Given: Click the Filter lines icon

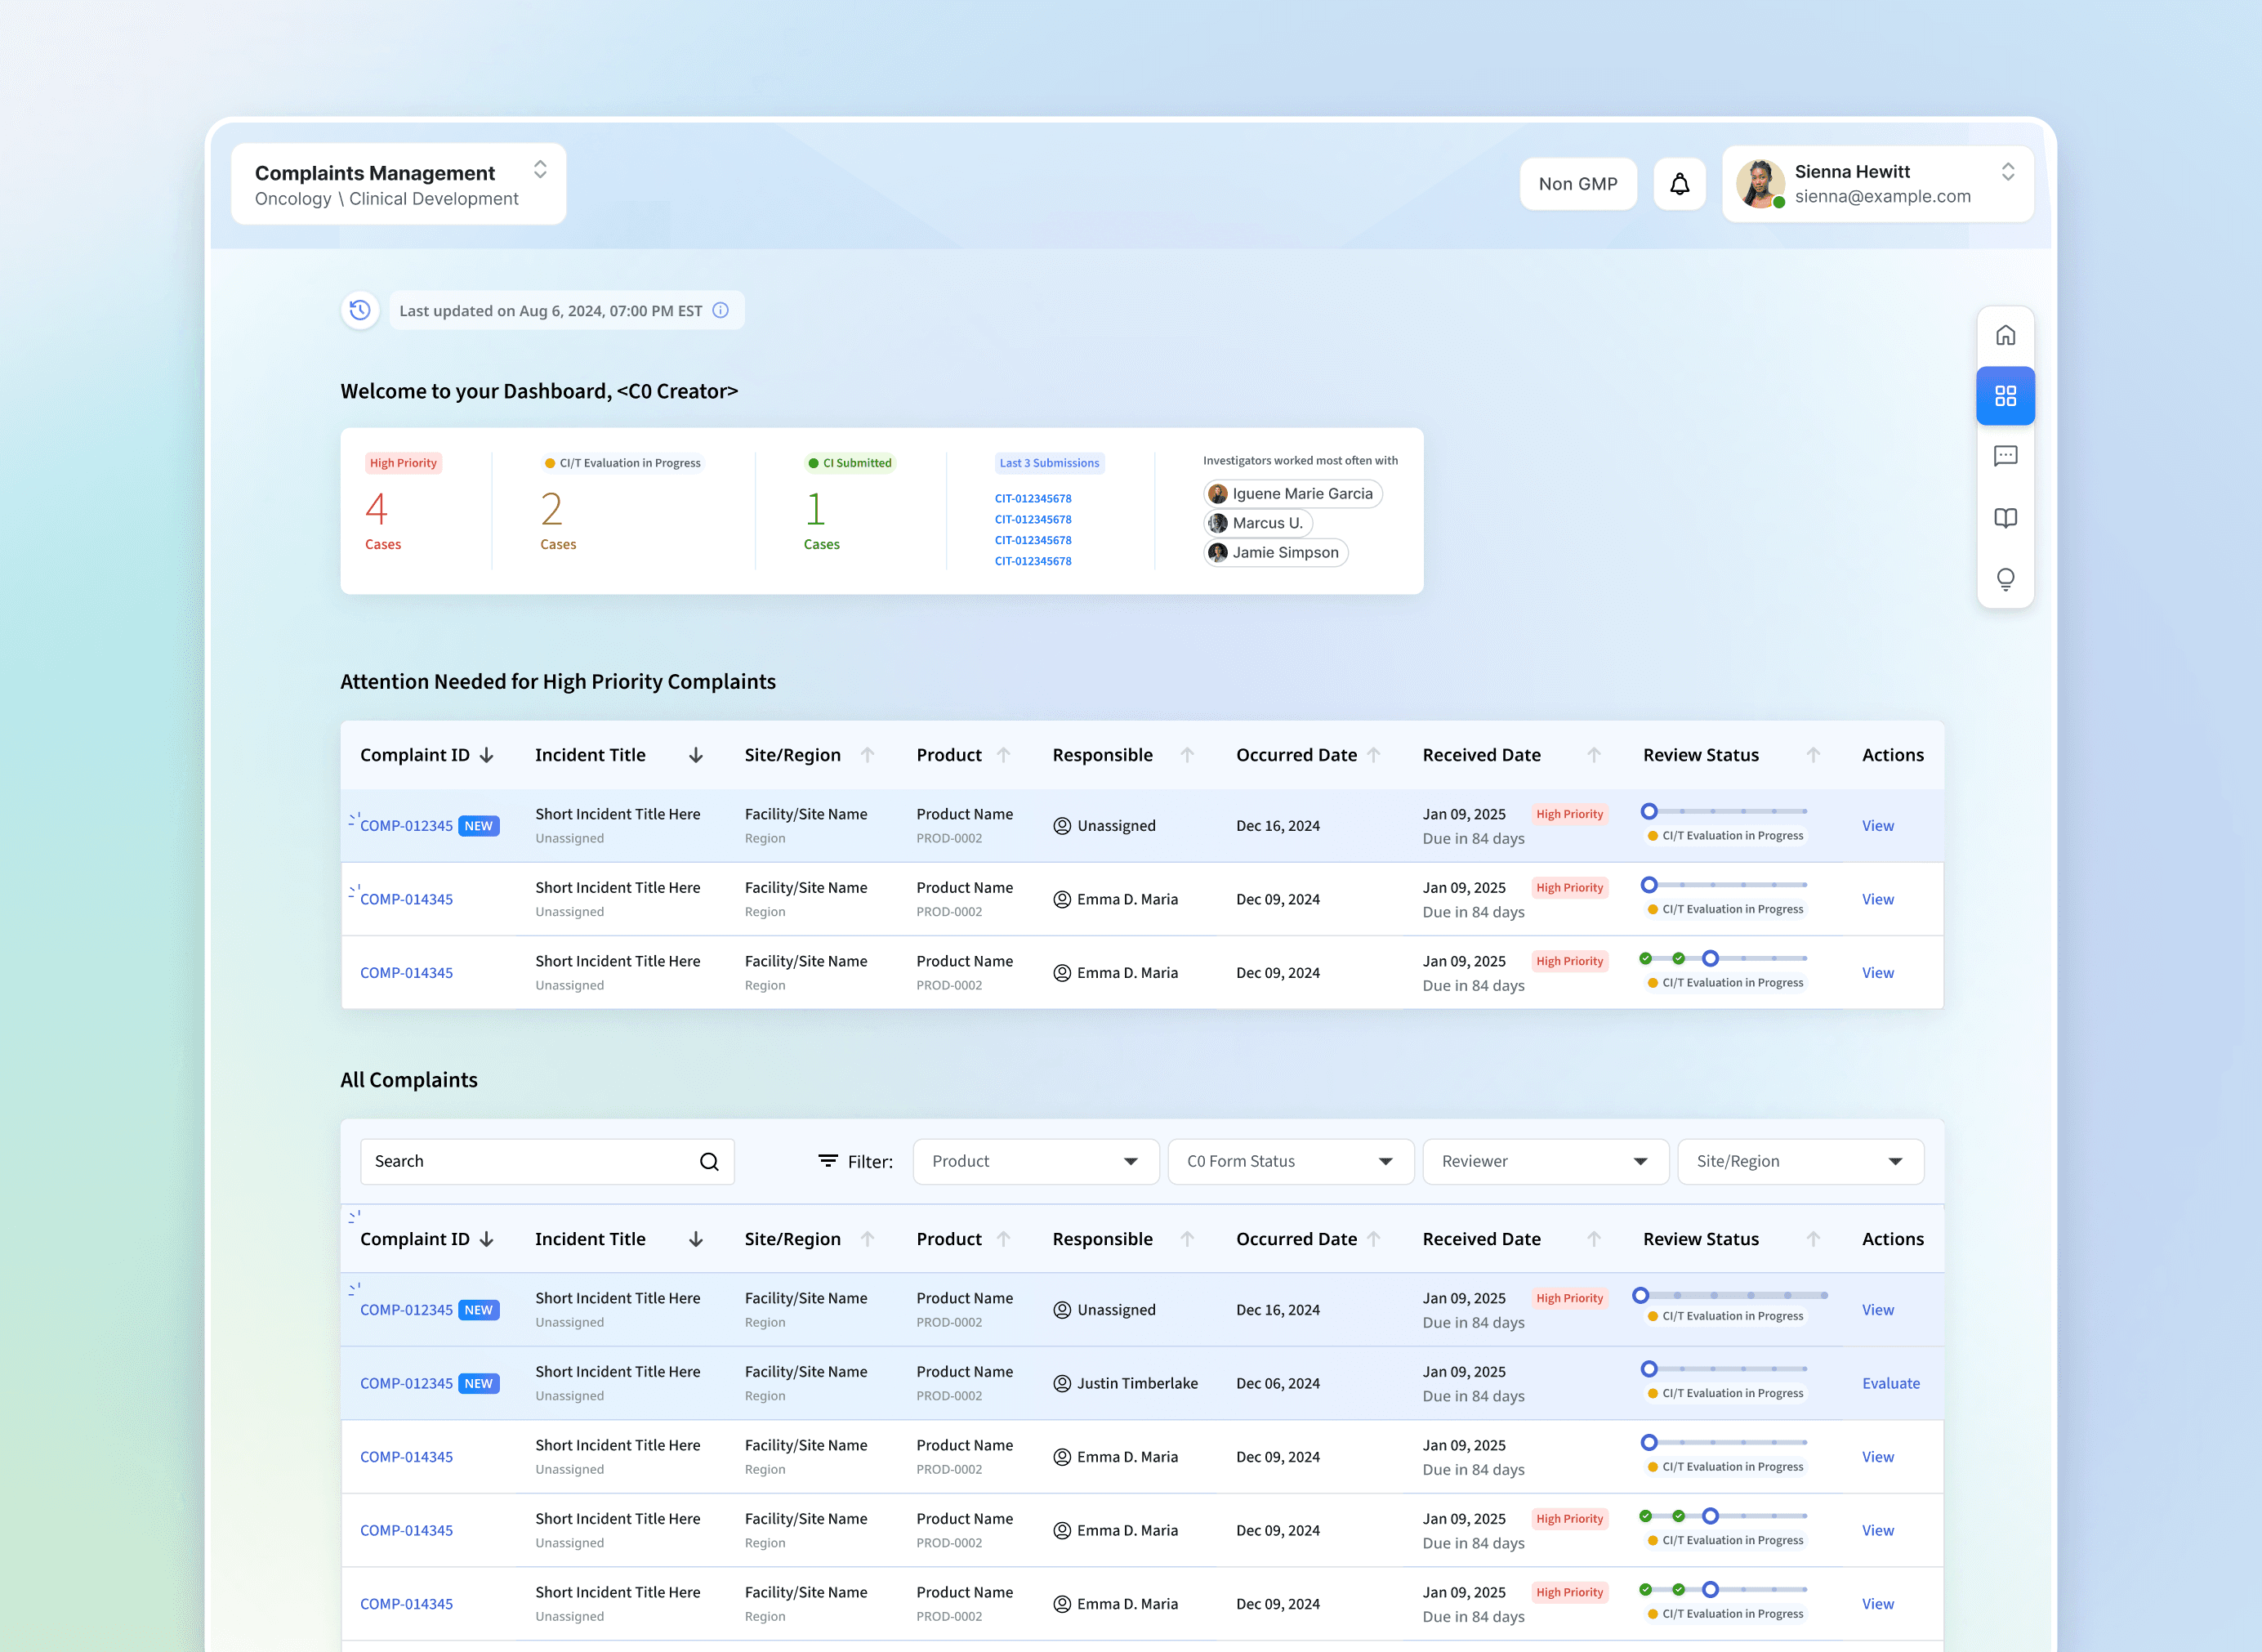Looking at the screenshot, I should (828, 1161).
